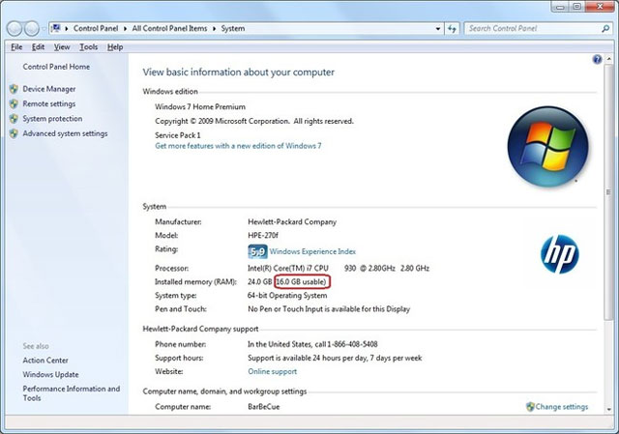Open the Tools menu
The width and height of the screenshot is (619, 434).
click(88, 47)
